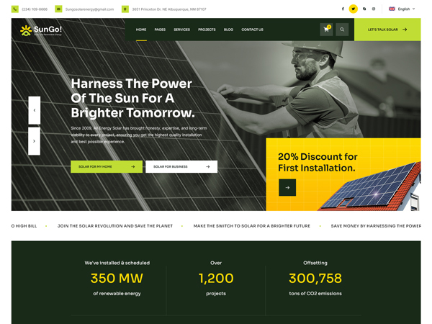The height and width of the screenshot is (324, 432).
Task: Click the green email envelope icon
Action: [58, 9]
